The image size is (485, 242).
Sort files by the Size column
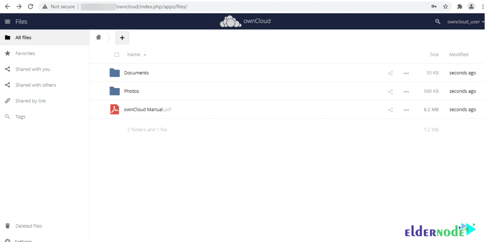click(434, 54)
